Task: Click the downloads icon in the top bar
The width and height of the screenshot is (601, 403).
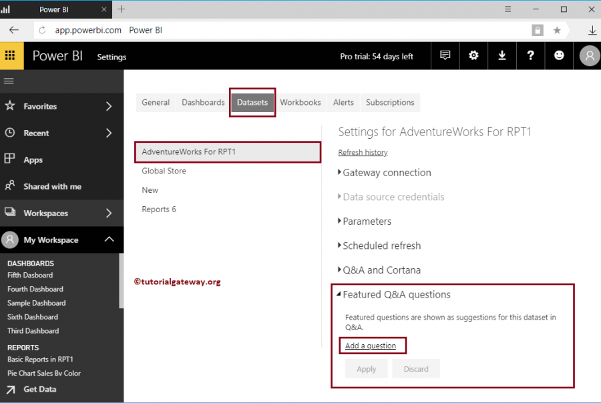Action: click(502, 55)
